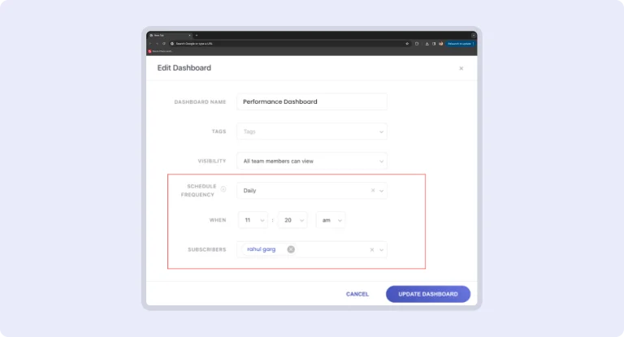Remove rahul garg from subscribers
The height and width of the screenshot is (337, 624).
(291, 249)
